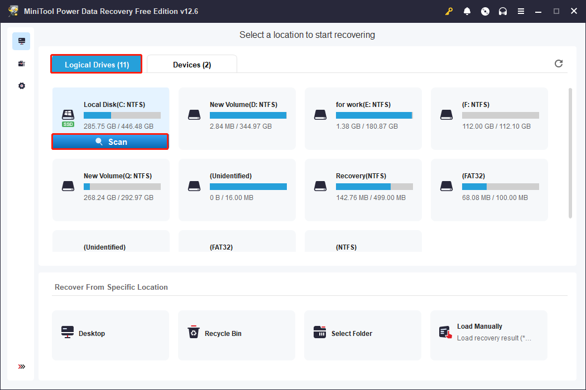
Task: Refresh the drive list
Action: 559,64
